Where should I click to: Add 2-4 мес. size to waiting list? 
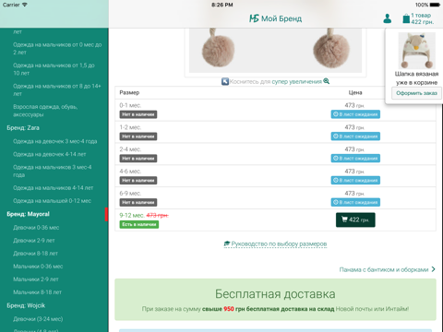coord(355,159)
